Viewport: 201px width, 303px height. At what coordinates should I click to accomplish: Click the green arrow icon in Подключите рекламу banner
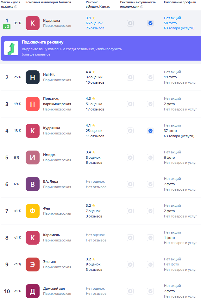(11, 48)
